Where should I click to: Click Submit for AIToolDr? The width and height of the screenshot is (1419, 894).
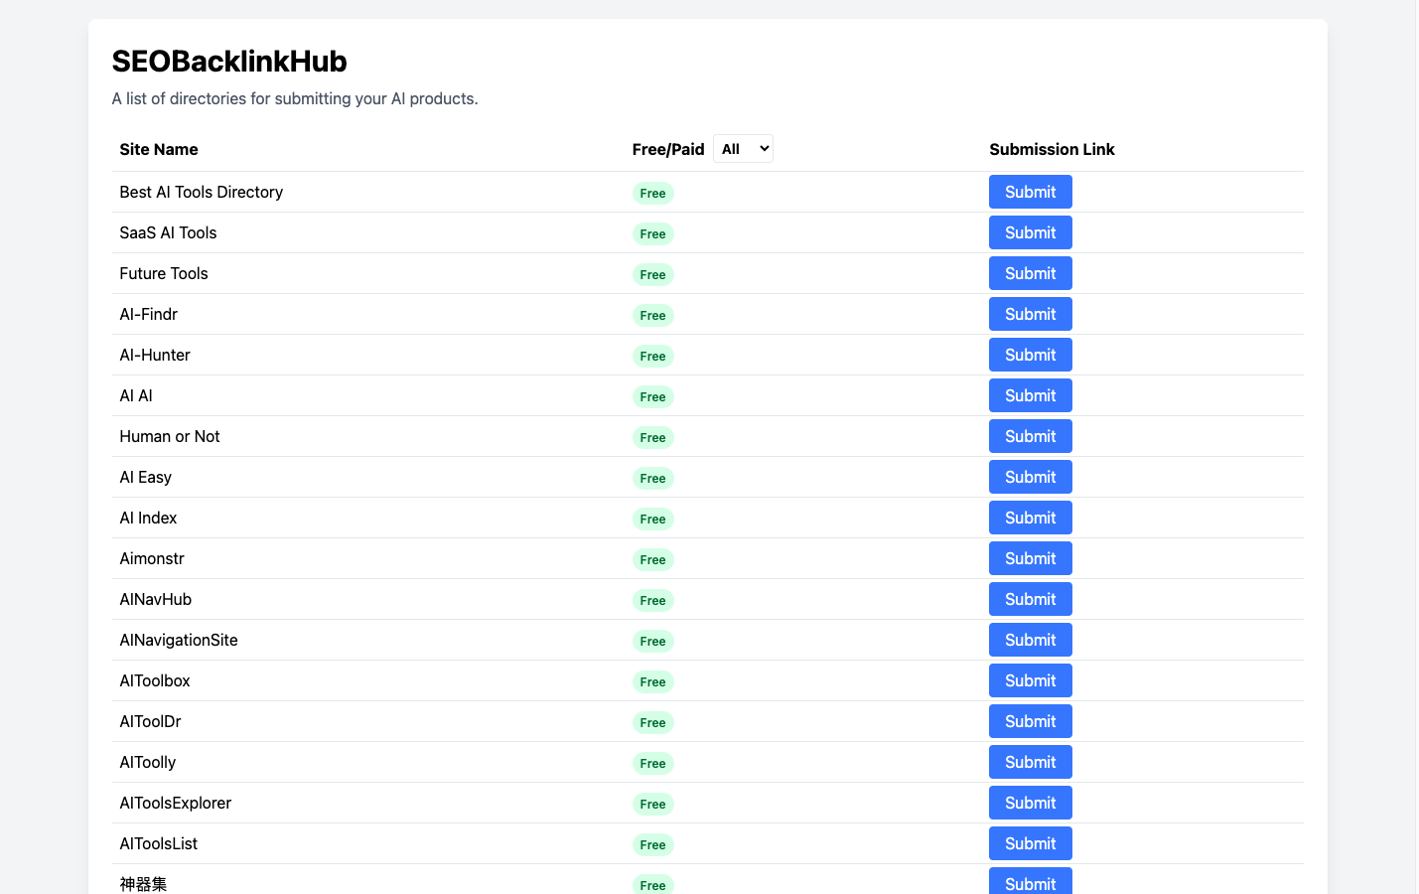coord(1030,721)
